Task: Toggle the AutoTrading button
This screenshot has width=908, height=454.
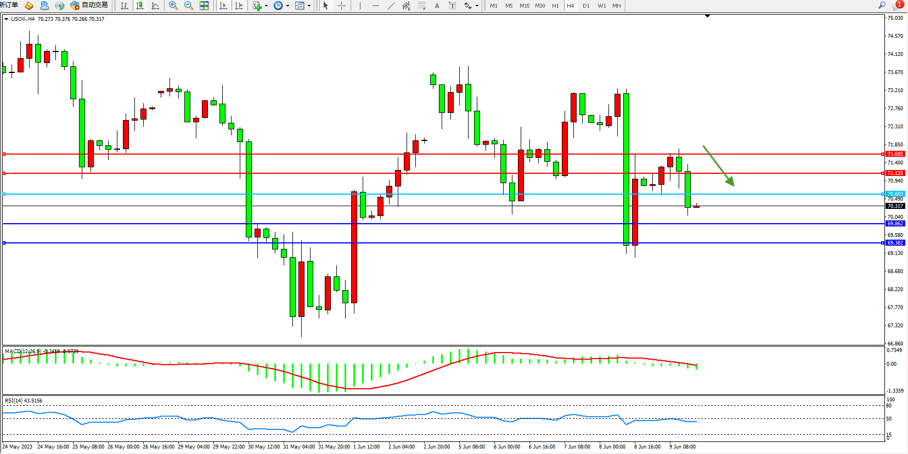Action: [89, 5]
